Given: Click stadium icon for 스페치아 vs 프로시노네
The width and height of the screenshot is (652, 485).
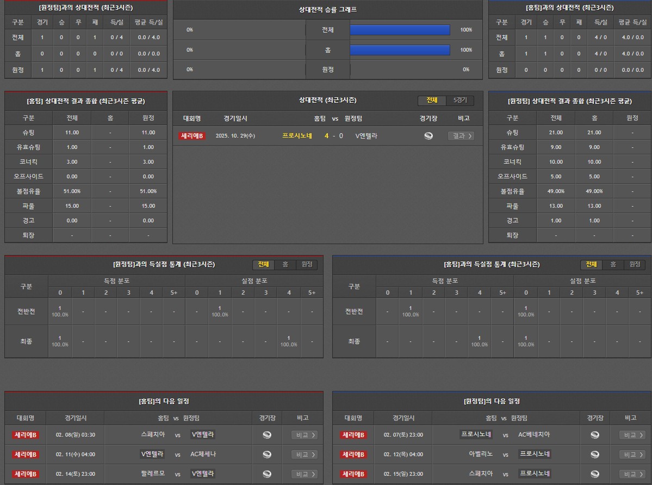Looking at the screenshot, I should point(595,474).
